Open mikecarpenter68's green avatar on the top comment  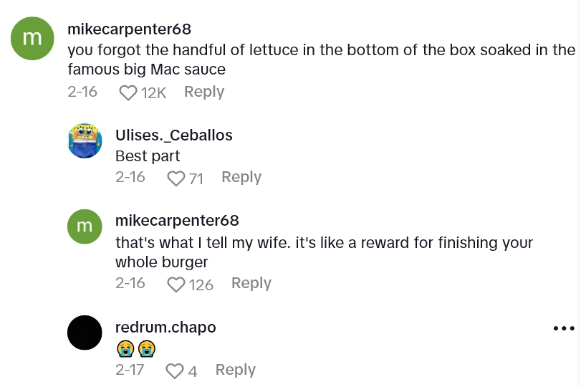tap(32, 39)
